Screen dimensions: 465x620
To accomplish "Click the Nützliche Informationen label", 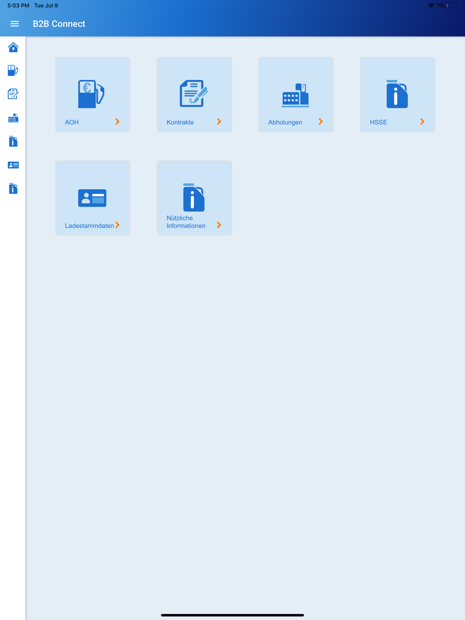I will pyautogui.click(x=186, y=222).
